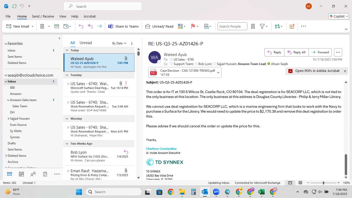Click zoom out minus button
Screen dimensions: 352x198
pos(308,183)
